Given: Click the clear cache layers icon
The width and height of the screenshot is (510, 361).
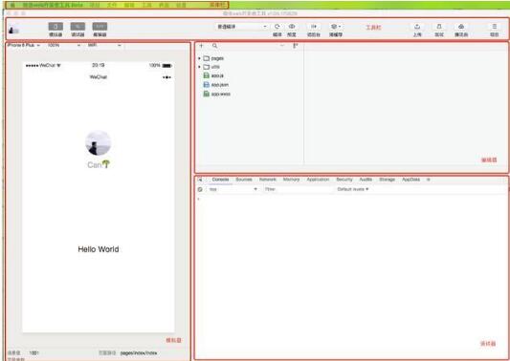Looking at the screenshot, I should [x=335, y=27].
